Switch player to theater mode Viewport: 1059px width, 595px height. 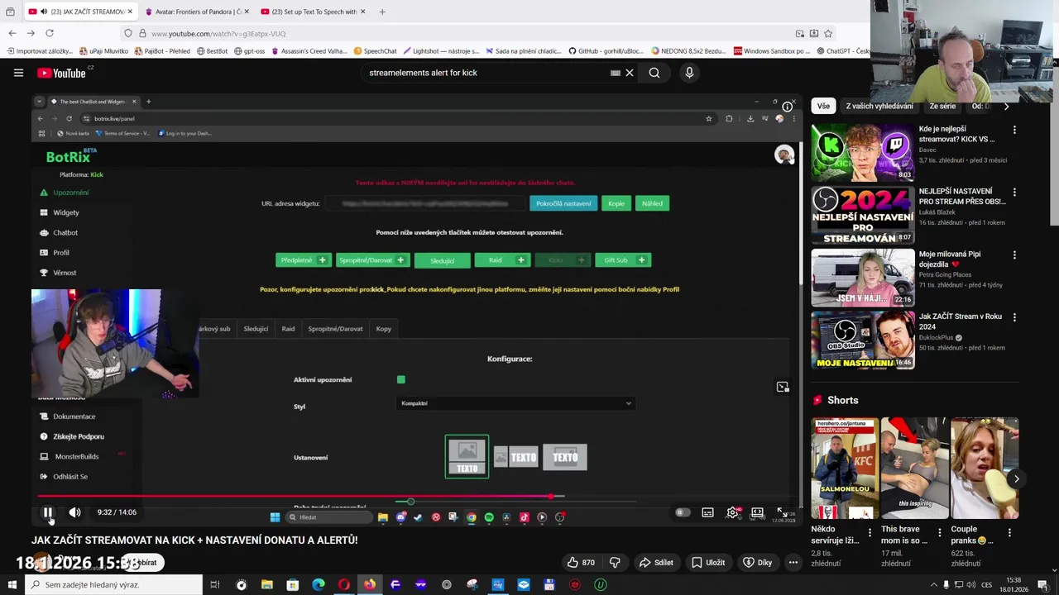pyautogui.click(x=757, y=512)
